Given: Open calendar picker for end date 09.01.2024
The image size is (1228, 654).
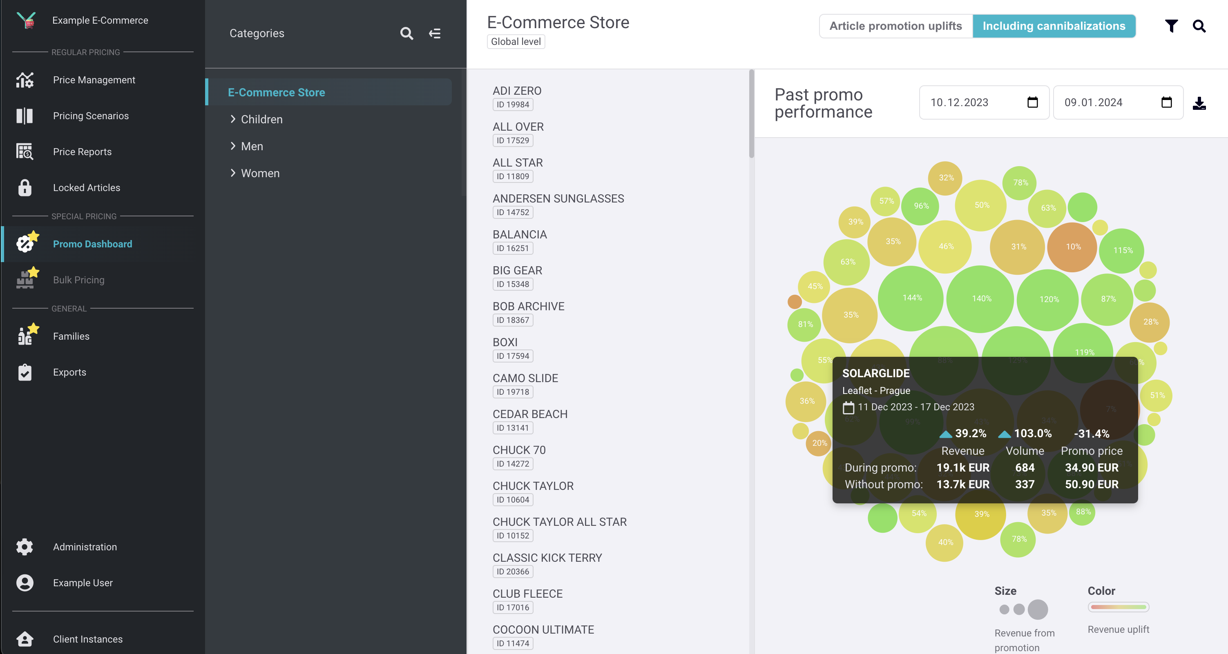Looking at the screenshot, I should click(x=1166, y=102).
